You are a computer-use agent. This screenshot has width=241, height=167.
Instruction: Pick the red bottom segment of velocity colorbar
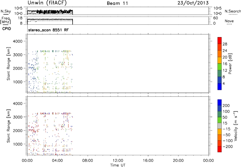(220, 149)
